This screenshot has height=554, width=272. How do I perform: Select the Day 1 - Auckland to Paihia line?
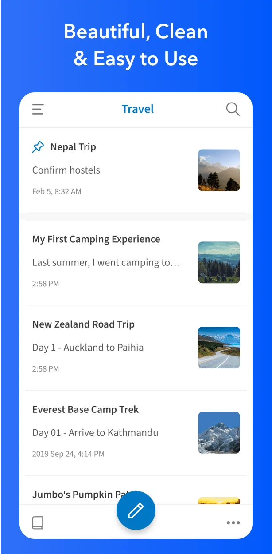point(88,348)
